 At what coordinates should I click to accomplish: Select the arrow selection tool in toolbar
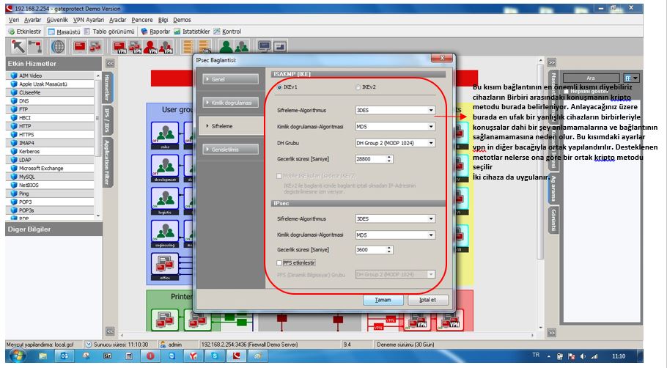tap(16, 46)
